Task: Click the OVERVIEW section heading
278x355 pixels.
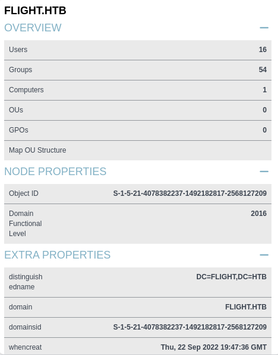Action: pos(33,28)
